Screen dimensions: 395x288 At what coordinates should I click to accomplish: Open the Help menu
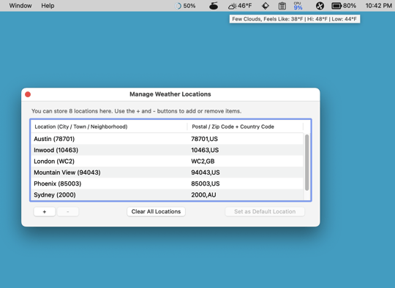click(48, 6)
